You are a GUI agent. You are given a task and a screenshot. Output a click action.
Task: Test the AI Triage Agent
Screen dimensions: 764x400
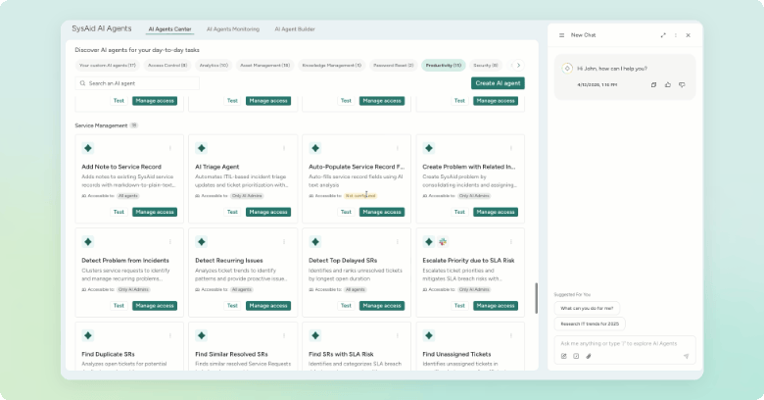(x=232, y=212)
